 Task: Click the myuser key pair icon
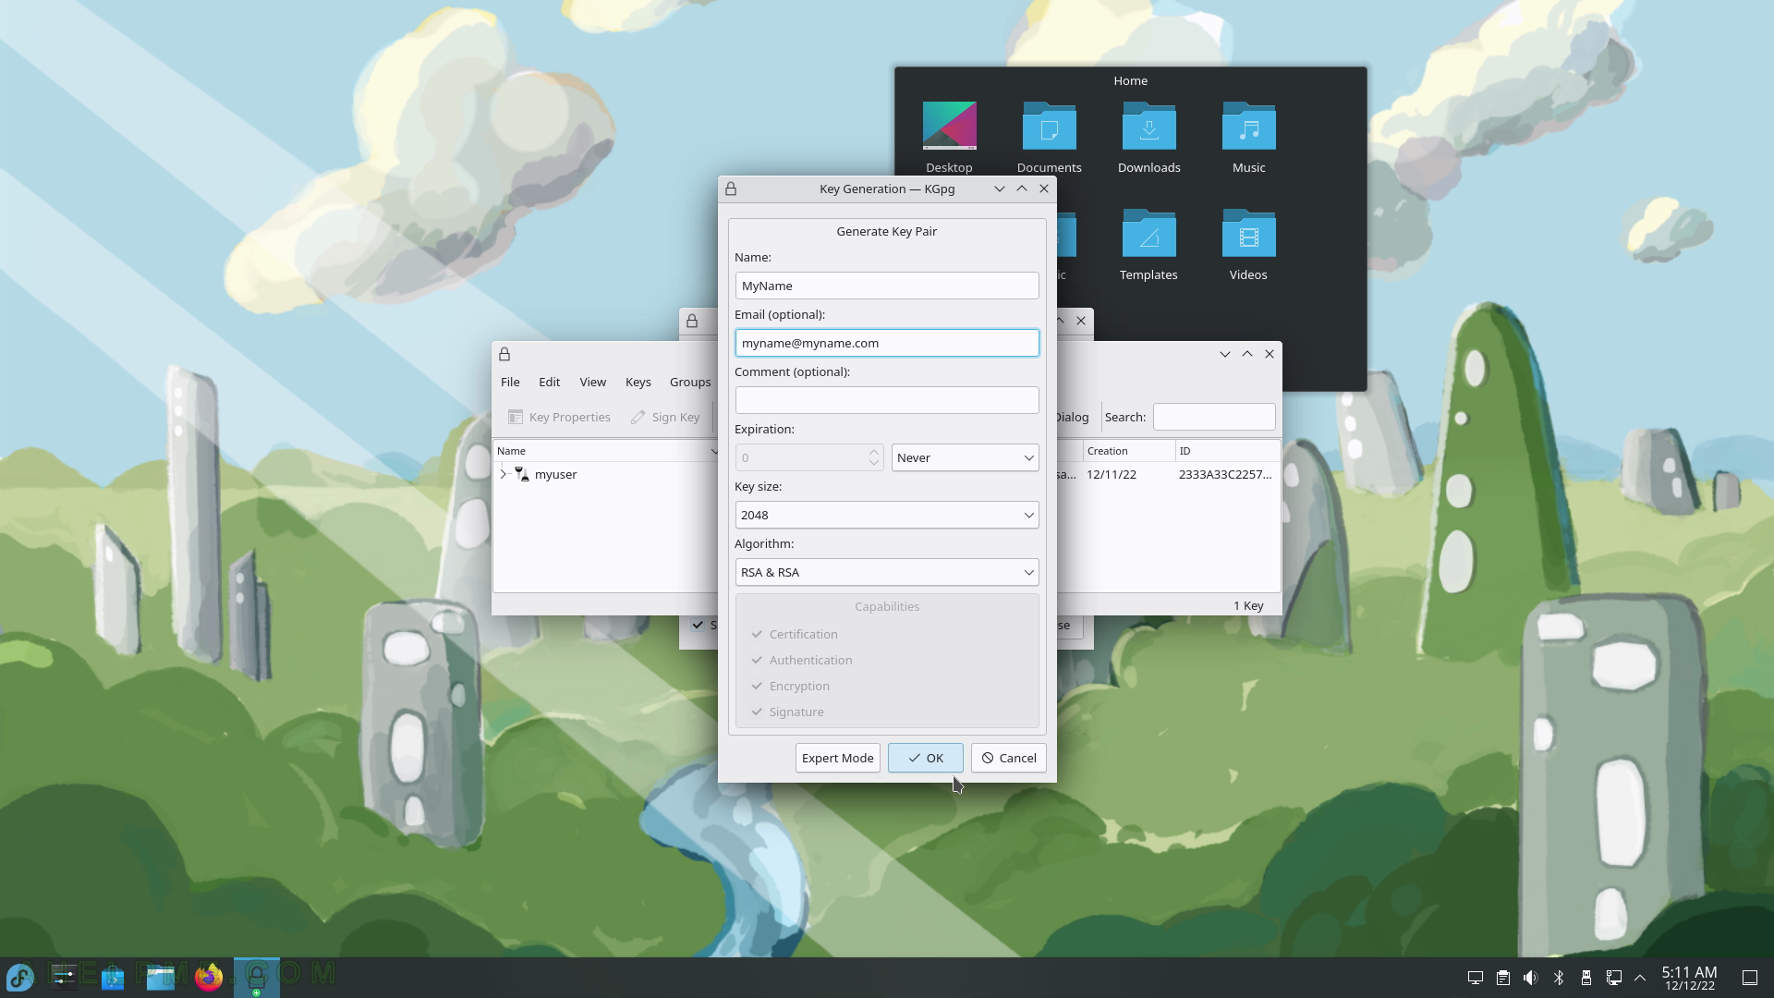(x=522, y=474)
